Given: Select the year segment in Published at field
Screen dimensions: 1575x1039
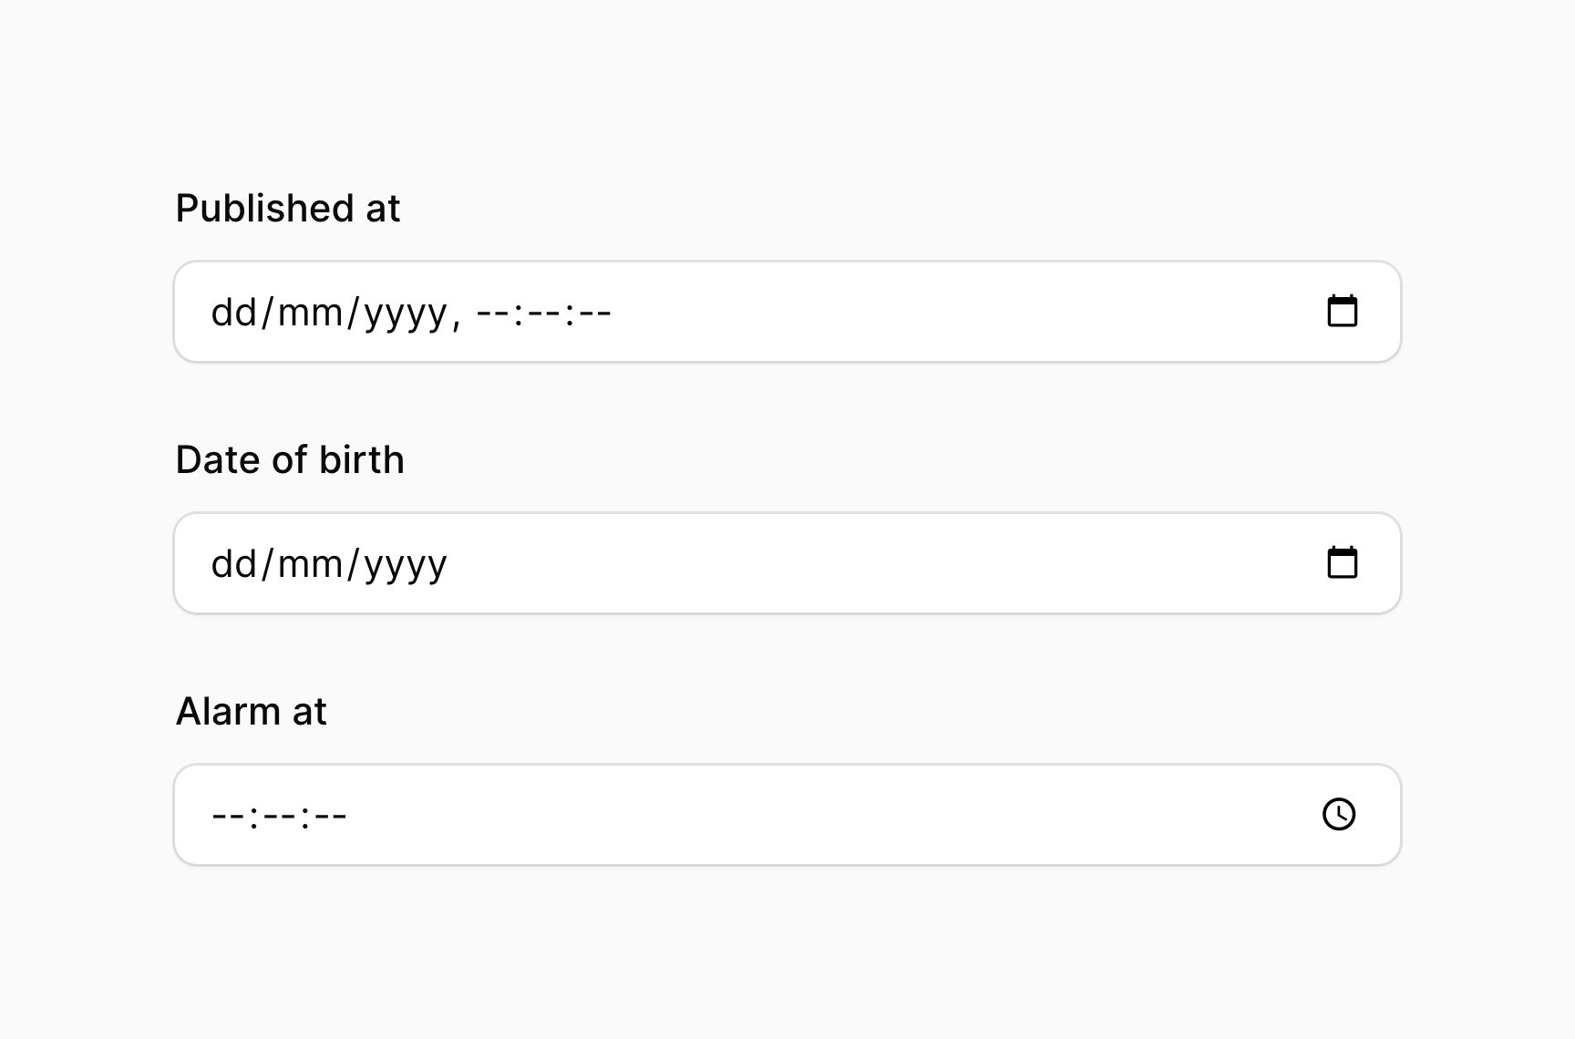Looking at the screenshot, I should 405,313.
